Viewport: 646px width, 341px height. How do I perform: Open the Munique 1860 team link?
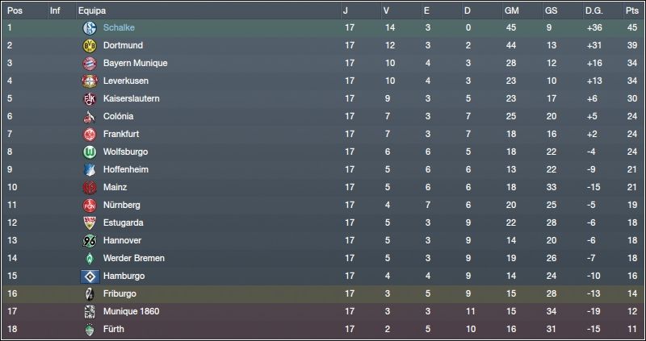tap(131, 311)
